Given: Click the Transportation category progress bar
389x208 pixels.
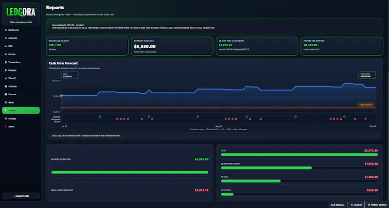Looking at the screenshot, I should (x=299, y=168).
